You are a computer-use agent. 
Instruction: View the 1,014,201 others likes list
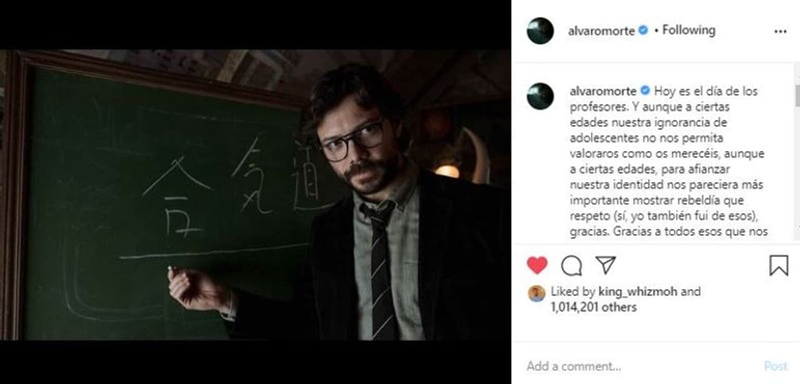click(x=594, y=307)
